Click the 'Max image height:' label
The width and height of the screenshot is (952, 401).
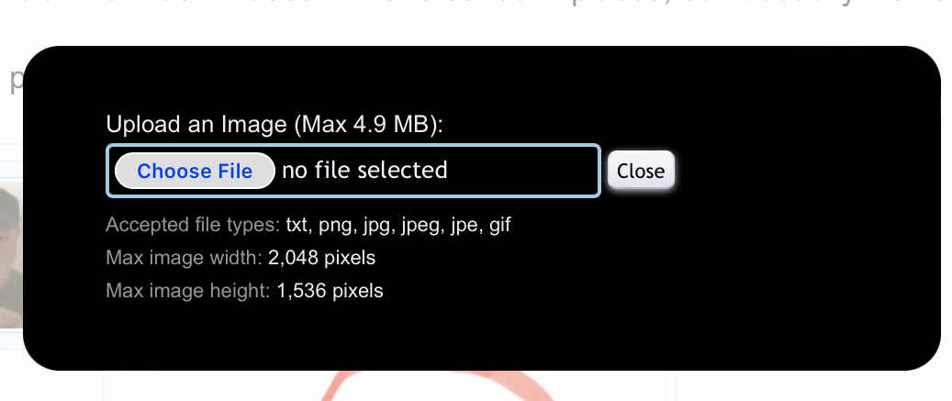click(188, 291)
